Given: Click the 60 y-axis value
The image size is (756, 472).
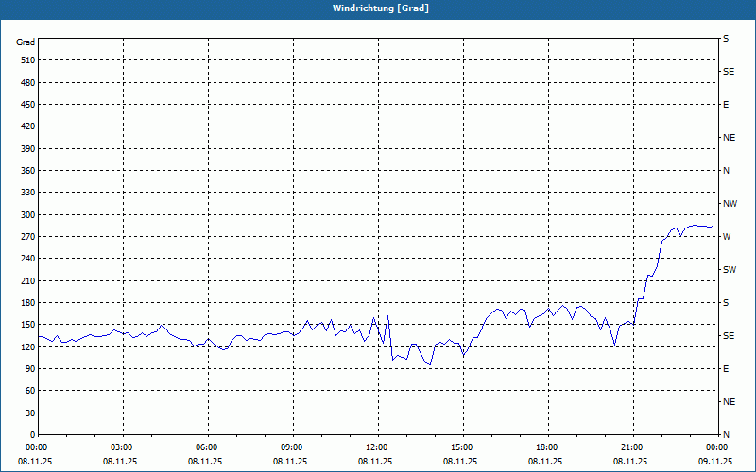Looking at the screenshot, I should (30, 391).
